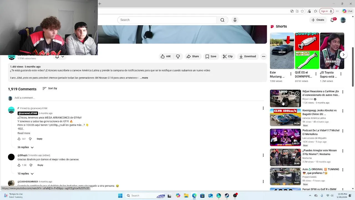Open the YouTube account avatar menu
The height and width of the screenshot is (200, 355).
pos(343,20)
